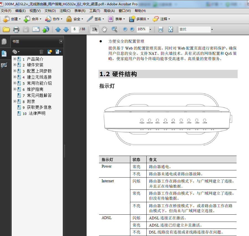Create a new bookmark icon
Image resolution: width=249 pixels, height=236 pixels.
50,52
